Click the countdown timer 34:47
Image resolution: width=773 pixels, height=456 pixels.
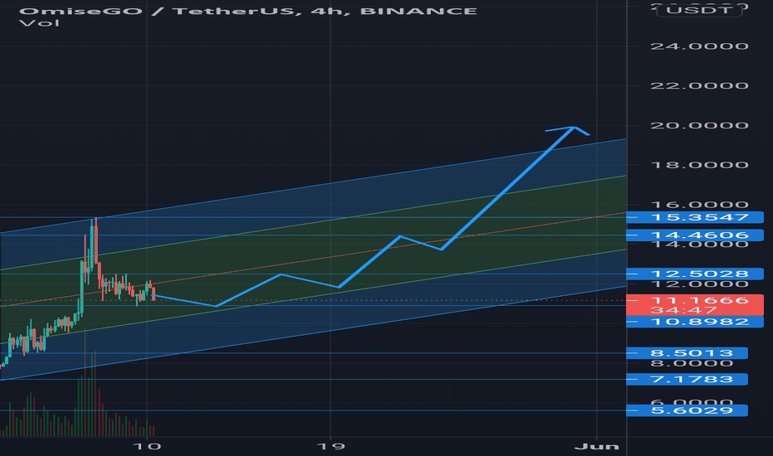tap(683, 310)
